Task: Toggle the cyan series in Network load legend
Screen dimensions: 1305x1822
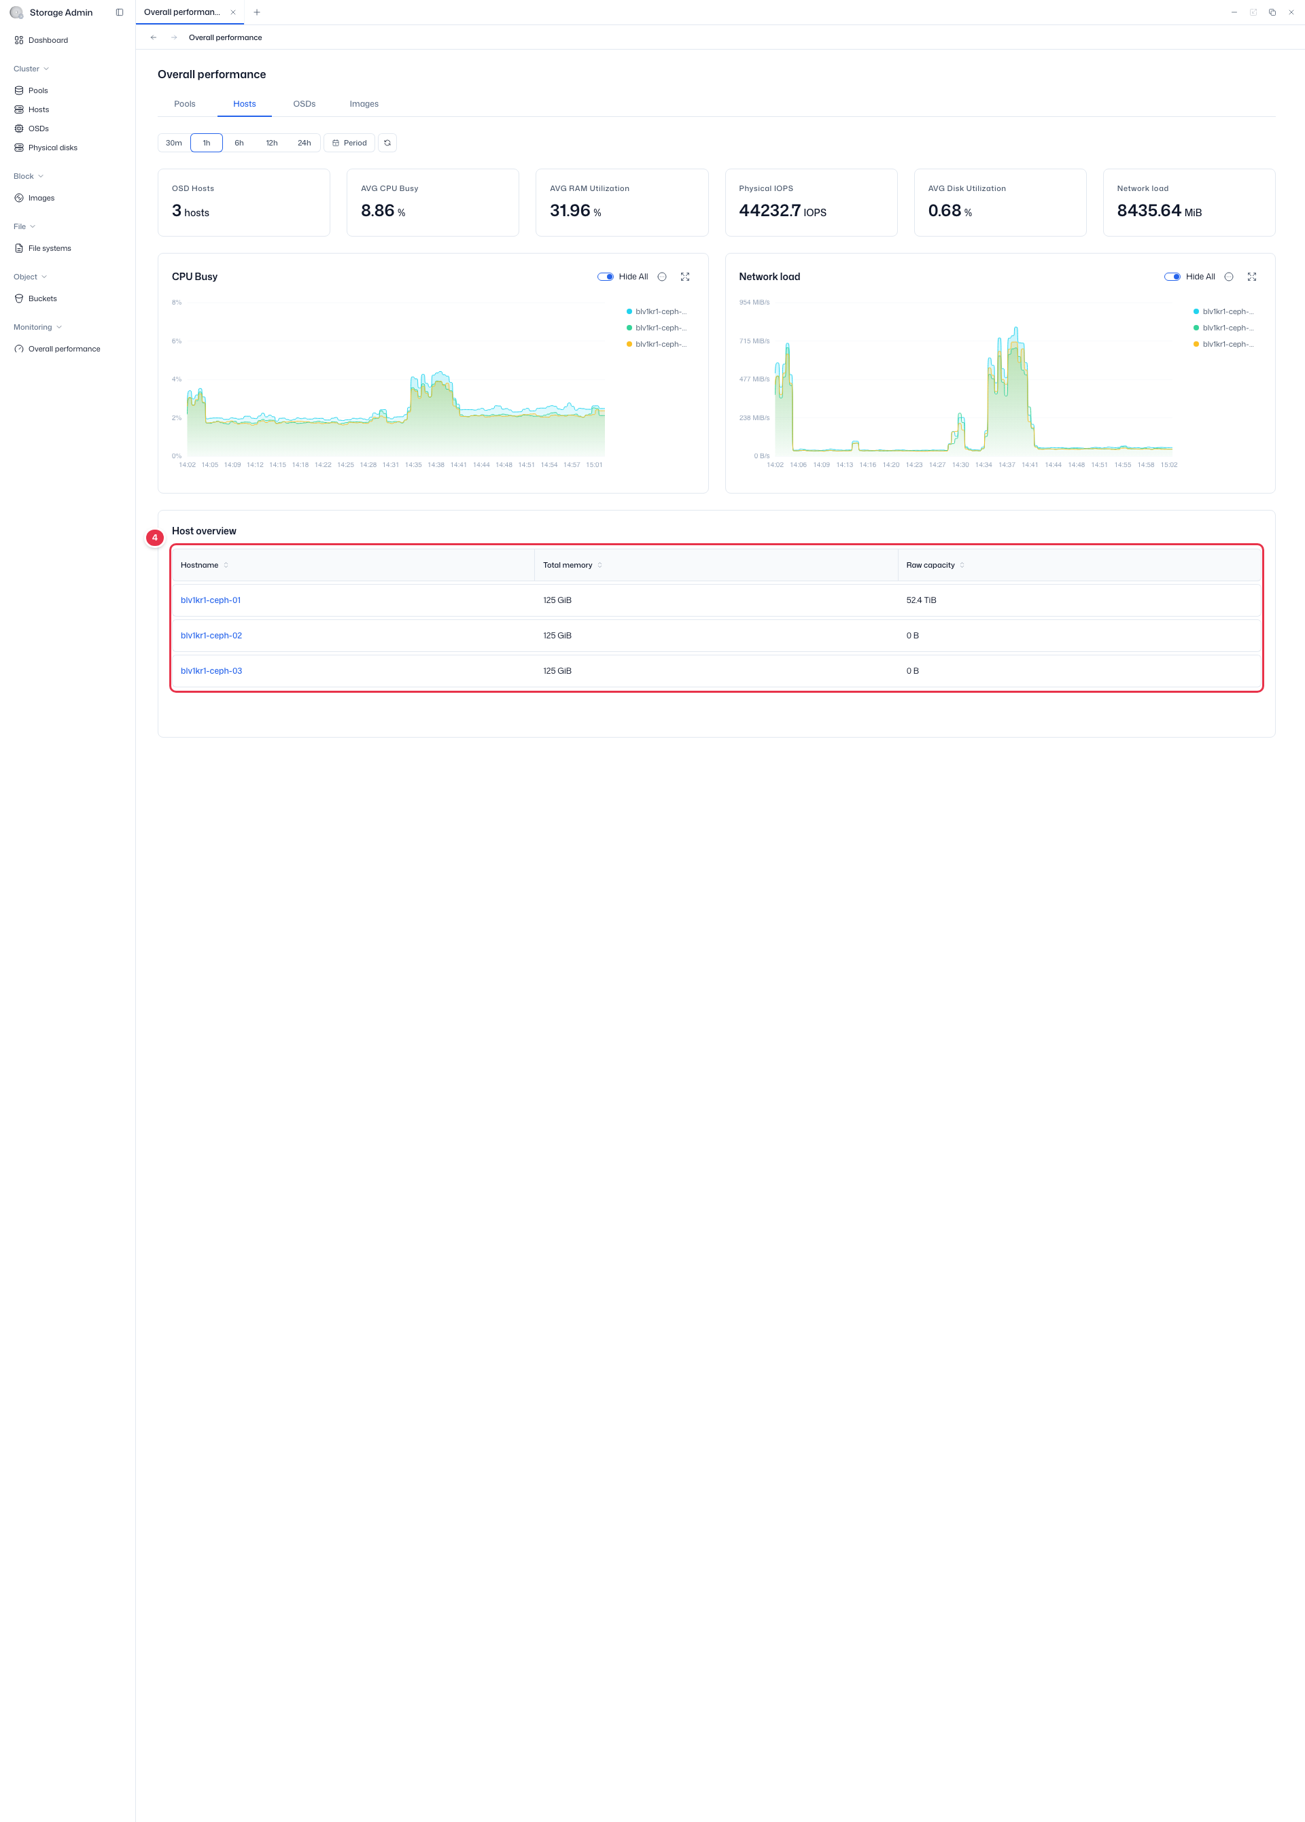Action: 1224,311
